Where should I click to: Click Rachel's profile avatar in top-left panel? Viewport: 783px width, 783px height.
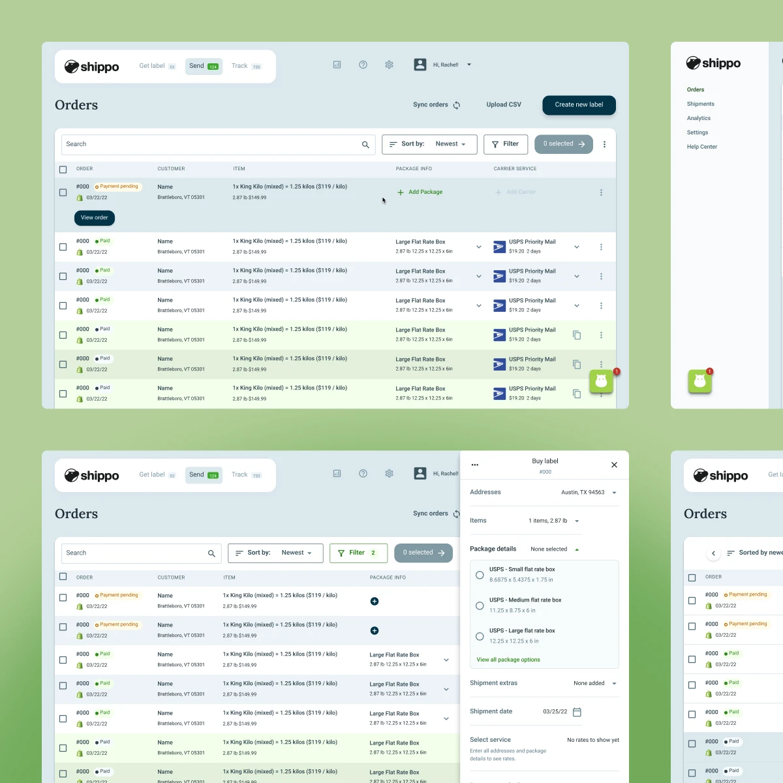tap(420, 65)
